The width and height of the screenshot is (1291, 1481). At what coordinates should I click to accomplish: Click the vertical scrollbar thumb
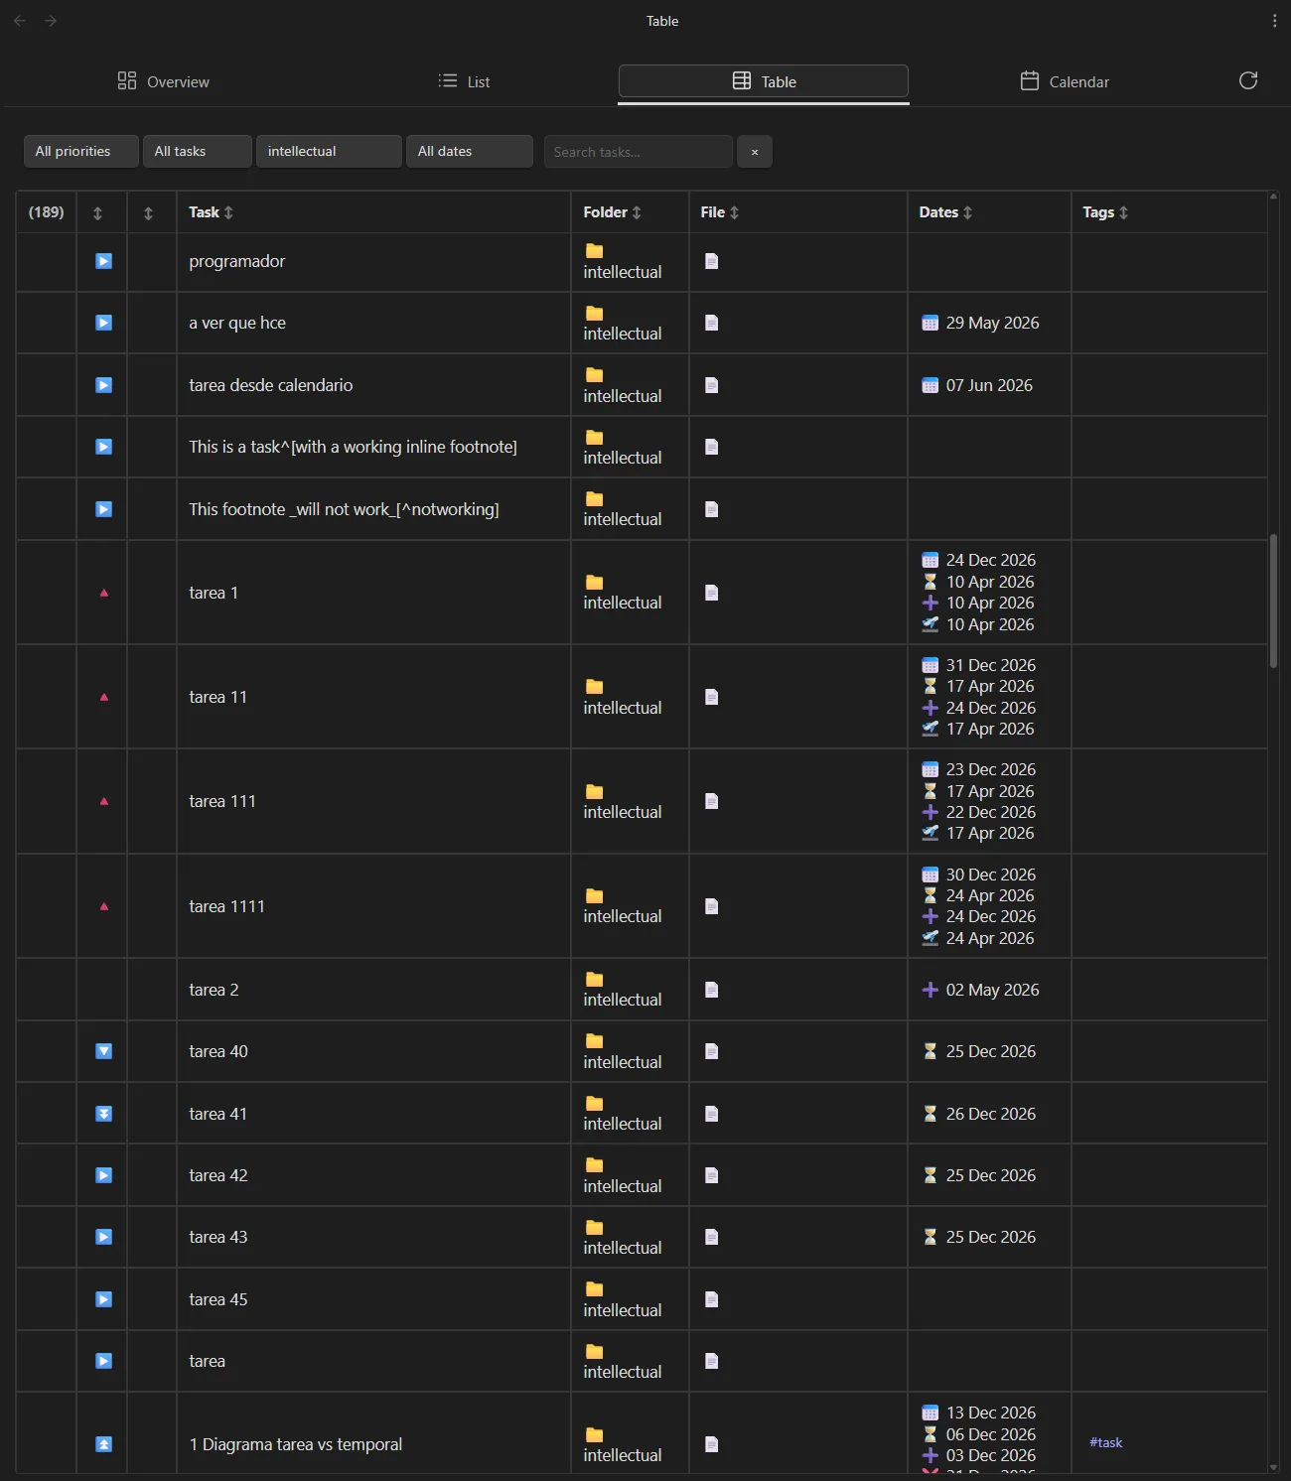(1273, 601)
